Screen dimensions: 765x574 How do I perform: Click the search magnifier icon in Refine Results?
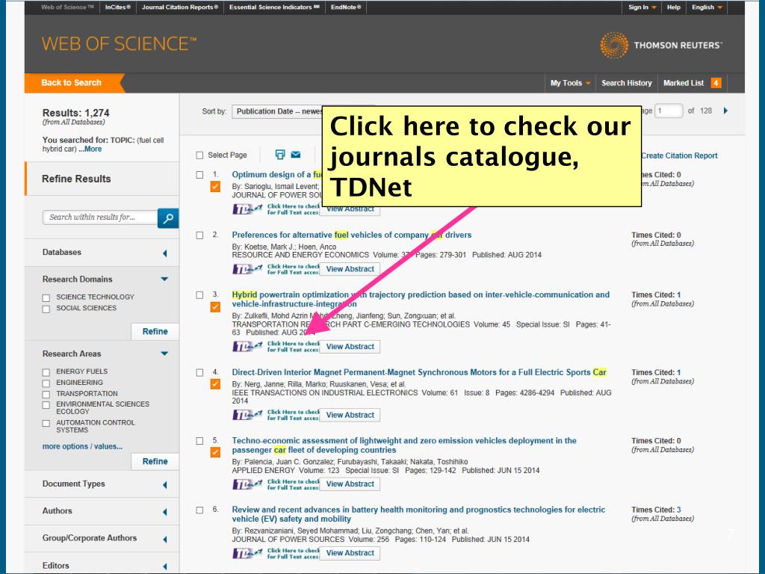(168, 218)
